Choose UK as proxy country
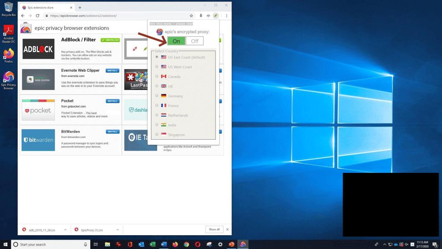This screenshot has width=442, height=249. pyautogui.click(x=157, y=86)
